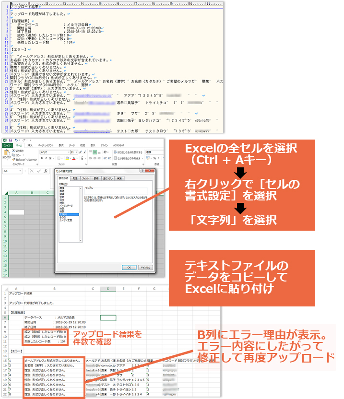
Task: Click the help ? button in dialog title bar
Action: coord(142,171)
